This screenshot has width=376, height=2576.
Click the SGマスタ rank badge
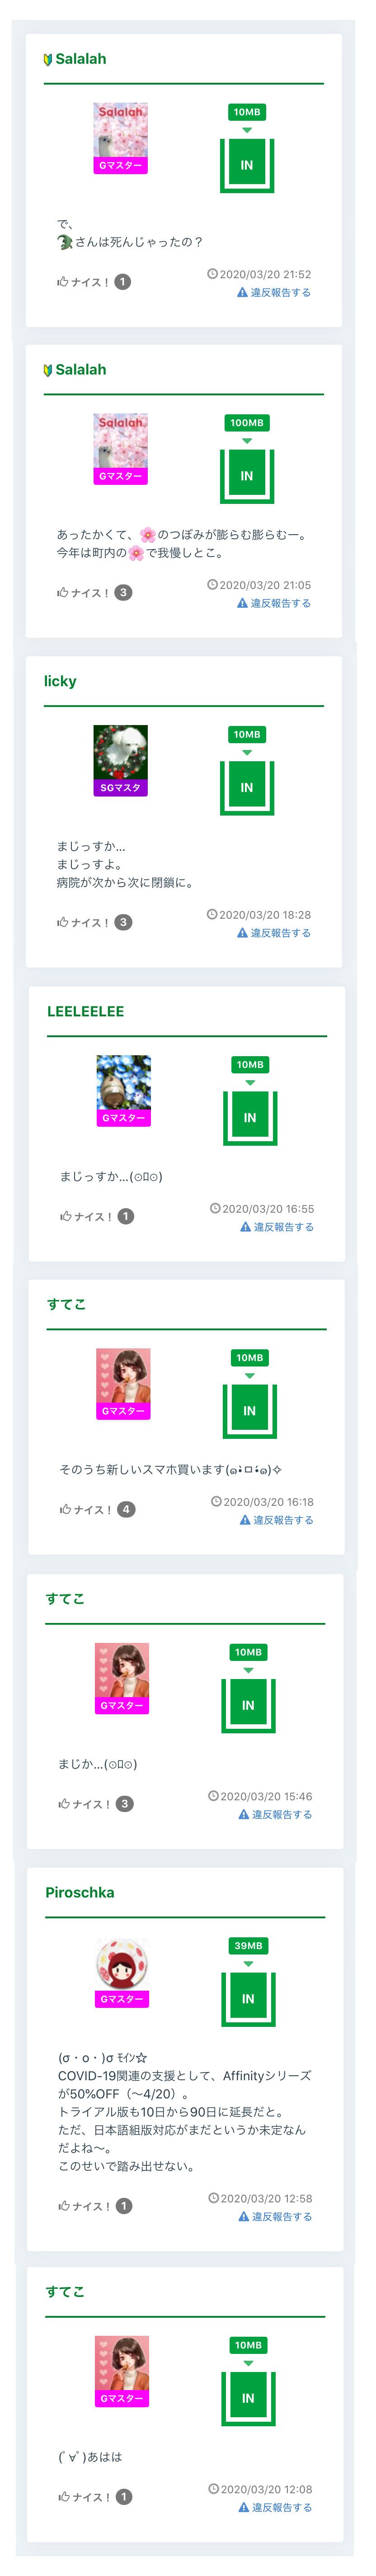click(120, 788)
